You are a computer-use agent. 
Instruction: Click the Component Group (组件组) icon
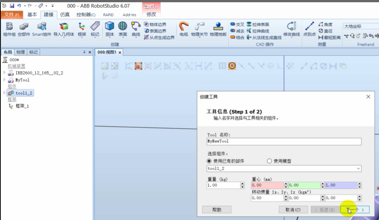[9, 29]
